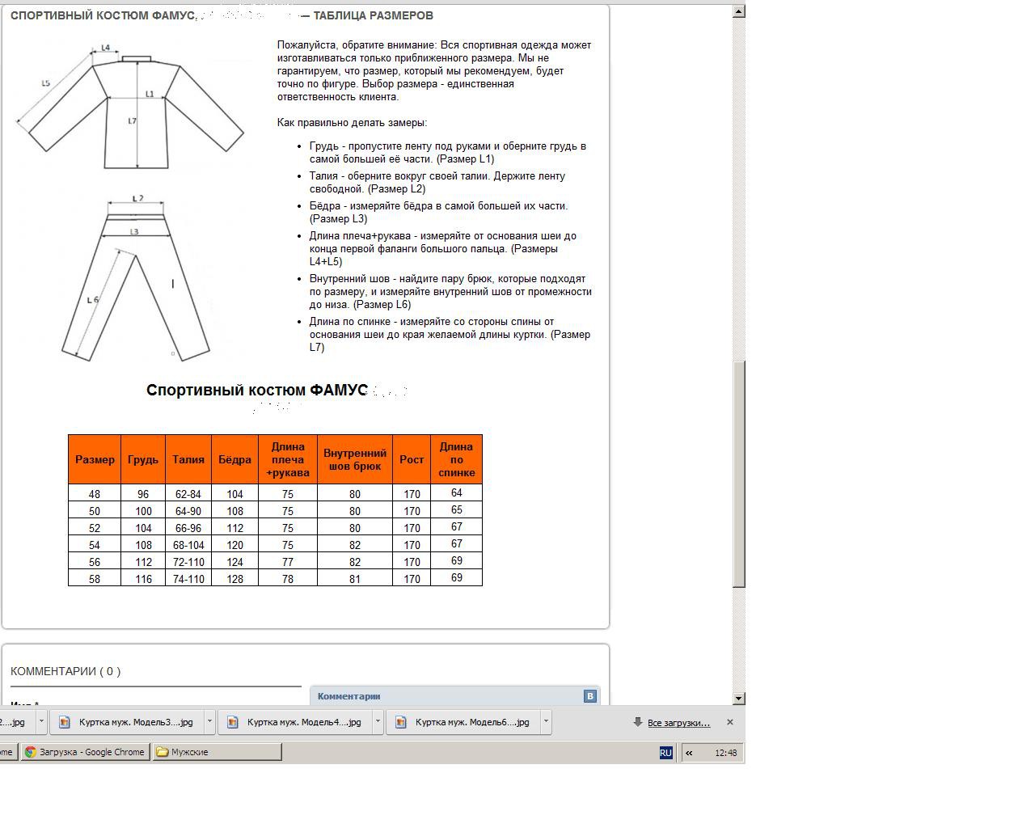Screen dimensions: 1035x828
Task: Open dropdown for Куртка муж. Модель3 download
Action: pos(209,722)
